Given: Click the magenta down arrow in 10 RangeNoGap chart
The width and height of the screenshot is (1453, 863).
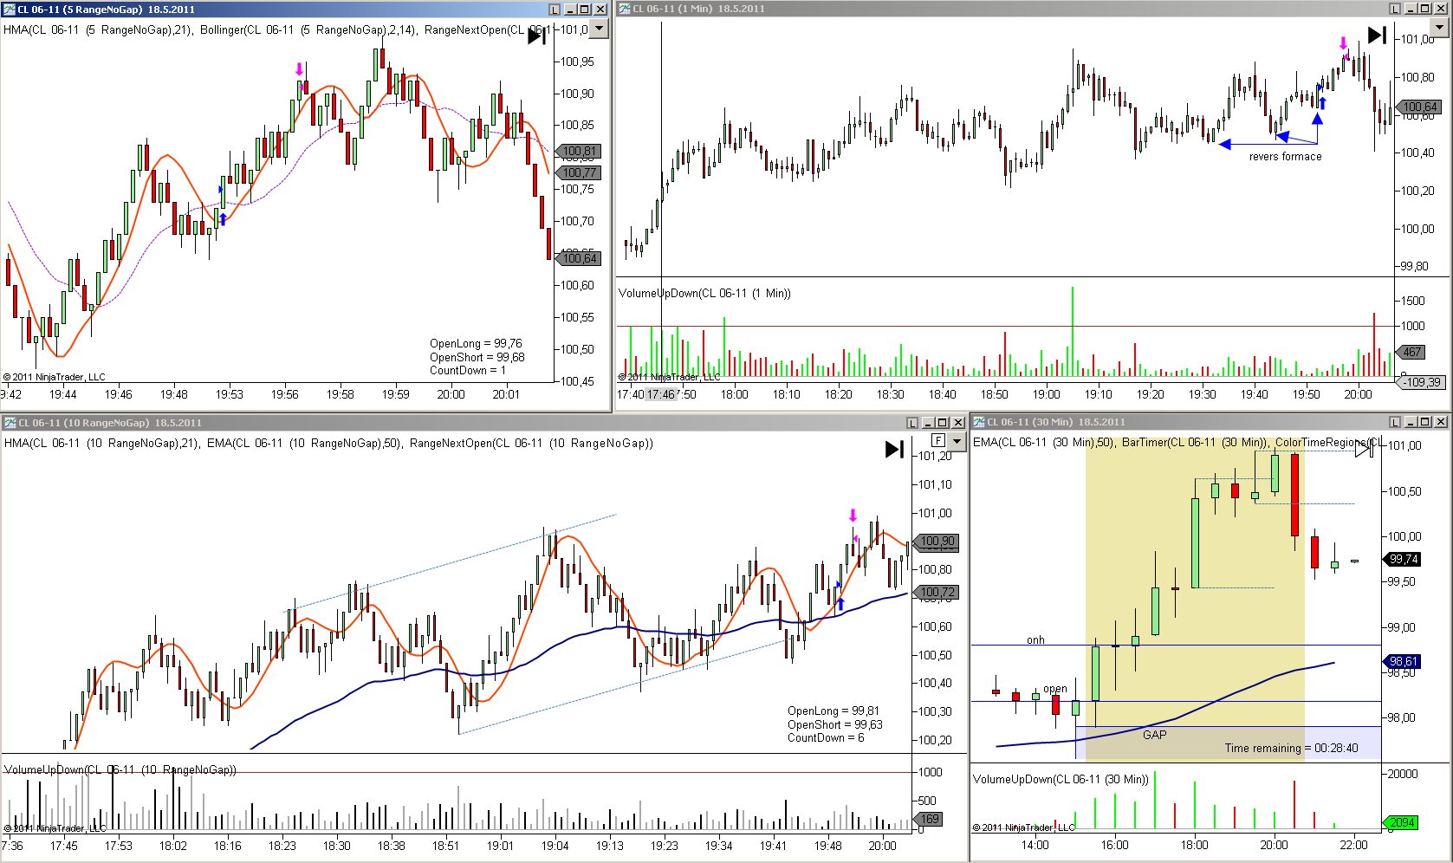Looking at the screenshot, I should point(853,516).
